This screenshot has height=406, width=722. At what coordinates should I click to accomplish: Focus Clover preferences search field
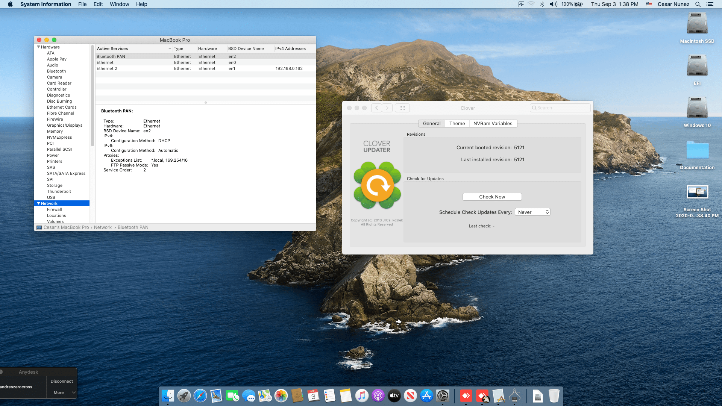[560, 108]
